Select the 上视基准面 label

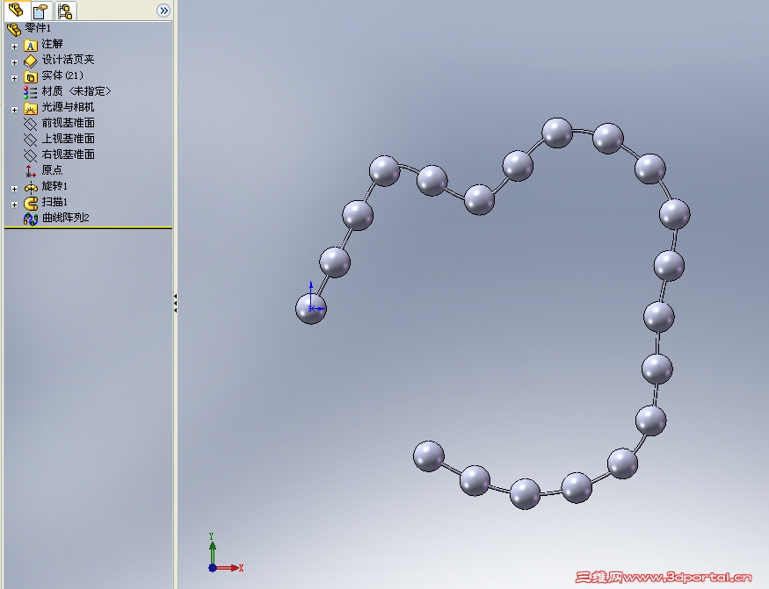(69, 138)
